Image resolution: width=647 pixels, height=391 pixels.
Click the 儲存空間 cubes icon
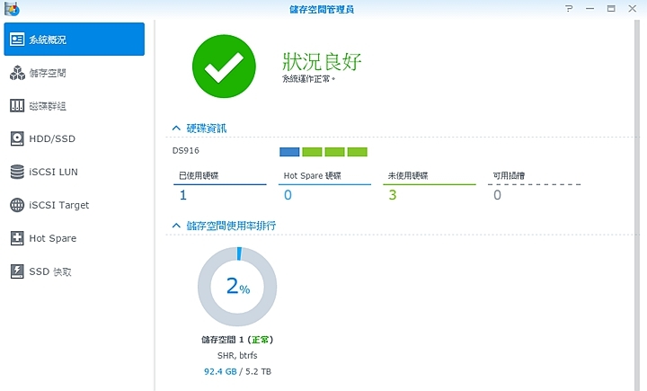coord(17,73)
